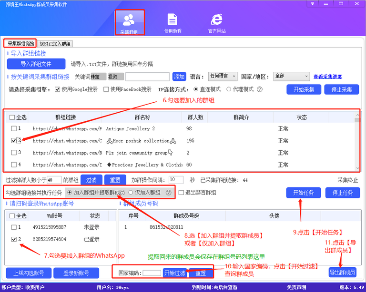
Task: Check group row 3 Plz join community
Action: pos(14,153)
